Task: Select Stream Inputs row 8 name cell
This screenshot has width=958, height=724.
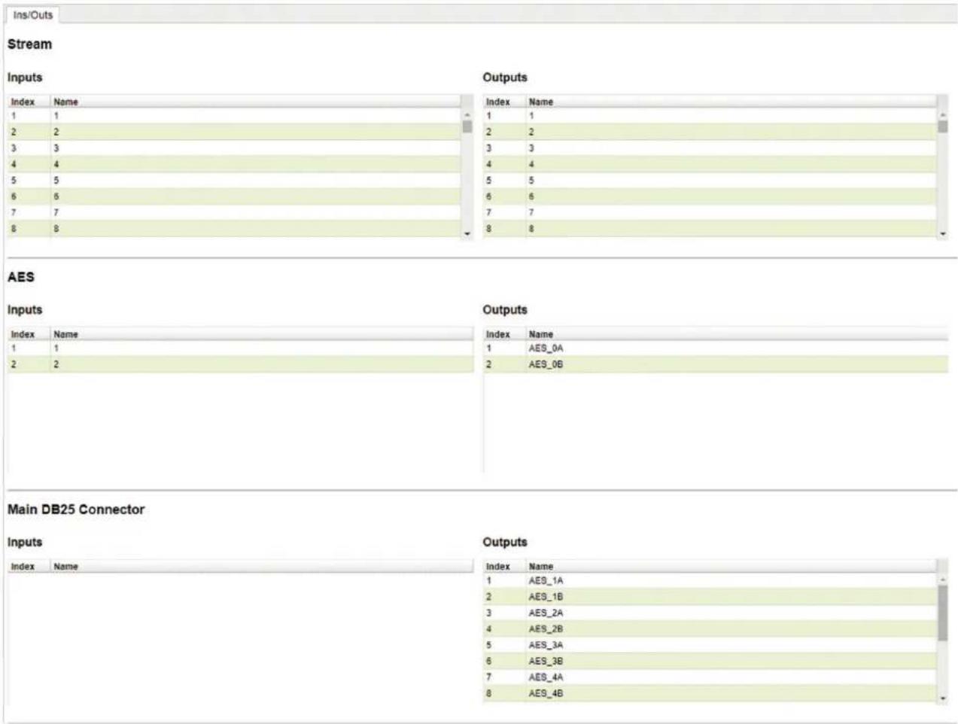Action: point(255,229)
